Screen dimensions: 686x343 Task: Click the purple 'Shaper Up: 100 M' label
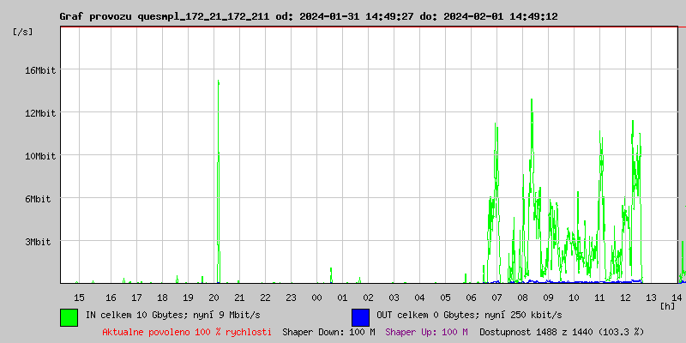(x=426, y=332)
